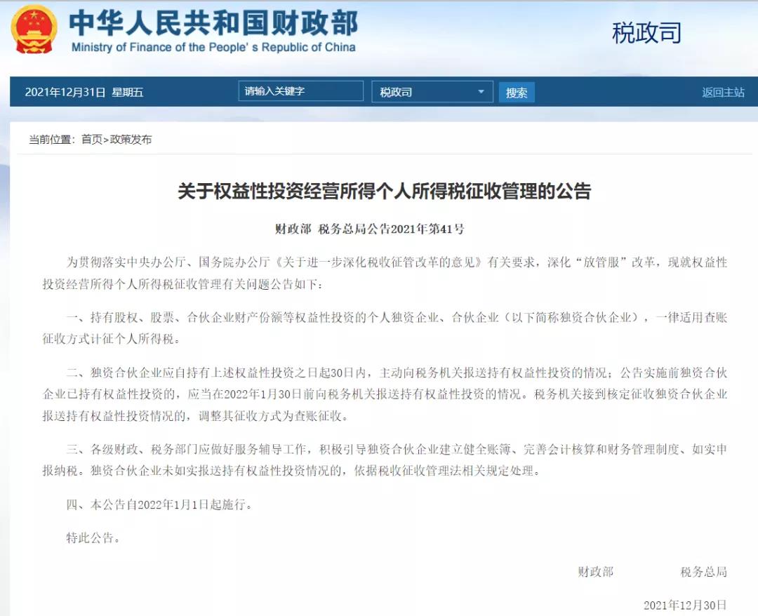The height and width of the screenshot is (616, 758).
Task: Click the national emblem logo
Action: (x=34, y=30)
